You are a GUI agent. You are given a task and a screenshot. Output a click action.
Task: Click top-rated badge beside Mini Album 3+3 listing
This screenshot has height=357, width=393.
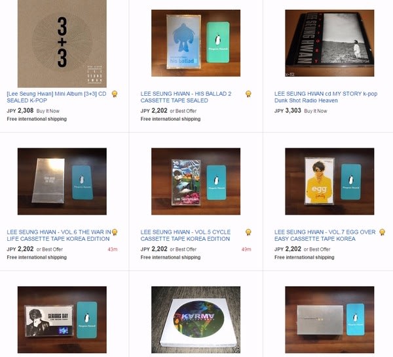(115, 94)
